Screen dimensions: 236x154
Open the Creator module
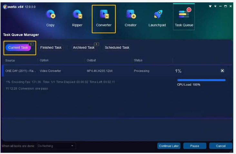click(131, 18)
